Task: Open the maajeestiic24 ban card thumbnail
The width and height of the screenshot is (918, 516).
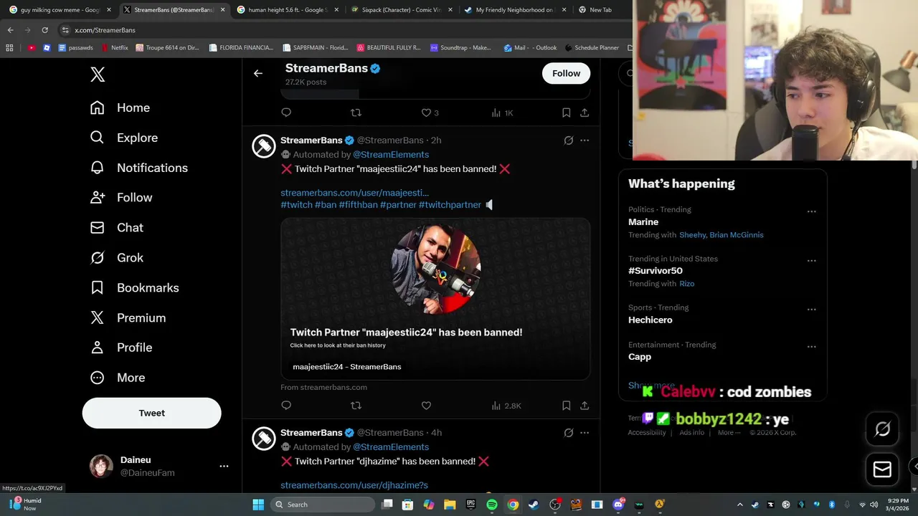Action: [435, 299]
